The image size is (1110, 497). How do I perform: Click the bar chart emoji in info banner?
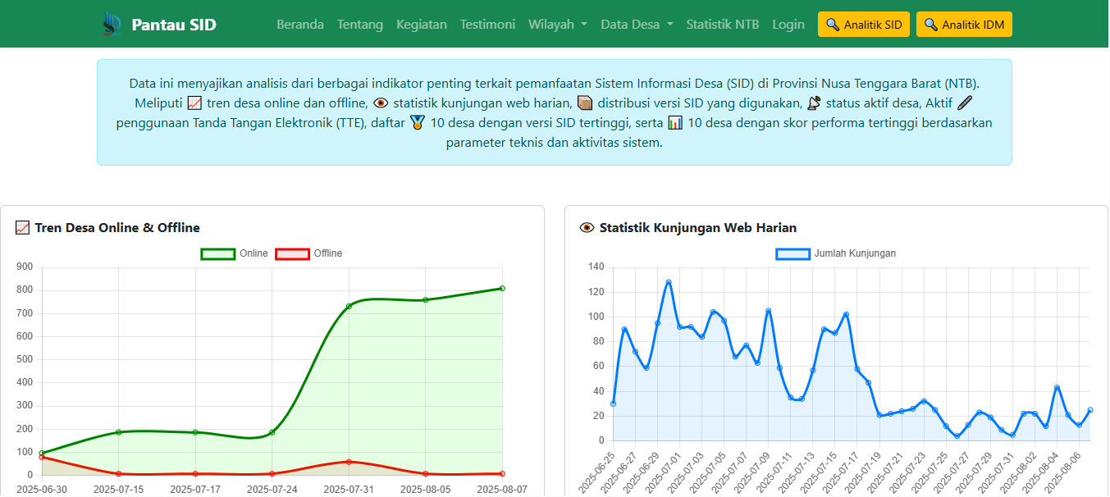coord(674,123)
